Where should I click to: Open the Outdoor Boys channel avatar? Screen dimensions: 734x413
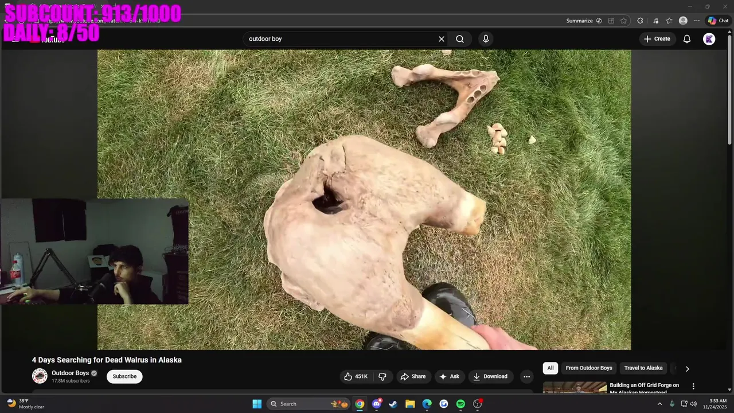pos(40,376)
